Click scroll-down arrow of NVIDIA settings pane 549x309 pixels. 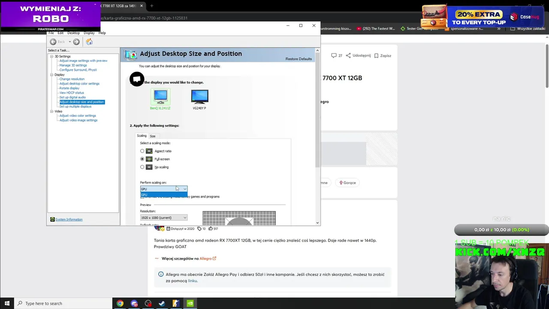(x=317, y=223)
